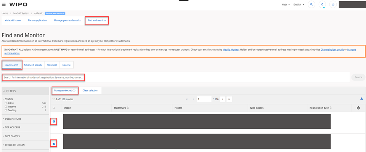Viewport: 366px width, 152px height.
Task: Go to eMadrid breadcrumb
Action: [39, 13]
